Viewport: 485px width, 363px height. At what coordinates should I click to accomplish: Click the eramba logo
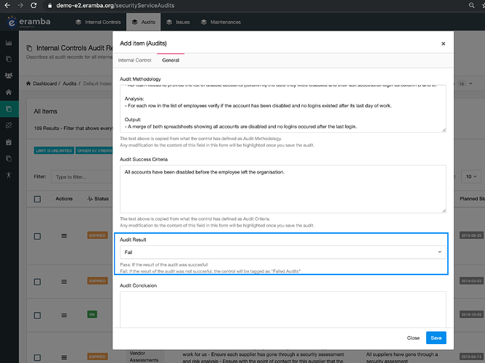coord(29,22)
